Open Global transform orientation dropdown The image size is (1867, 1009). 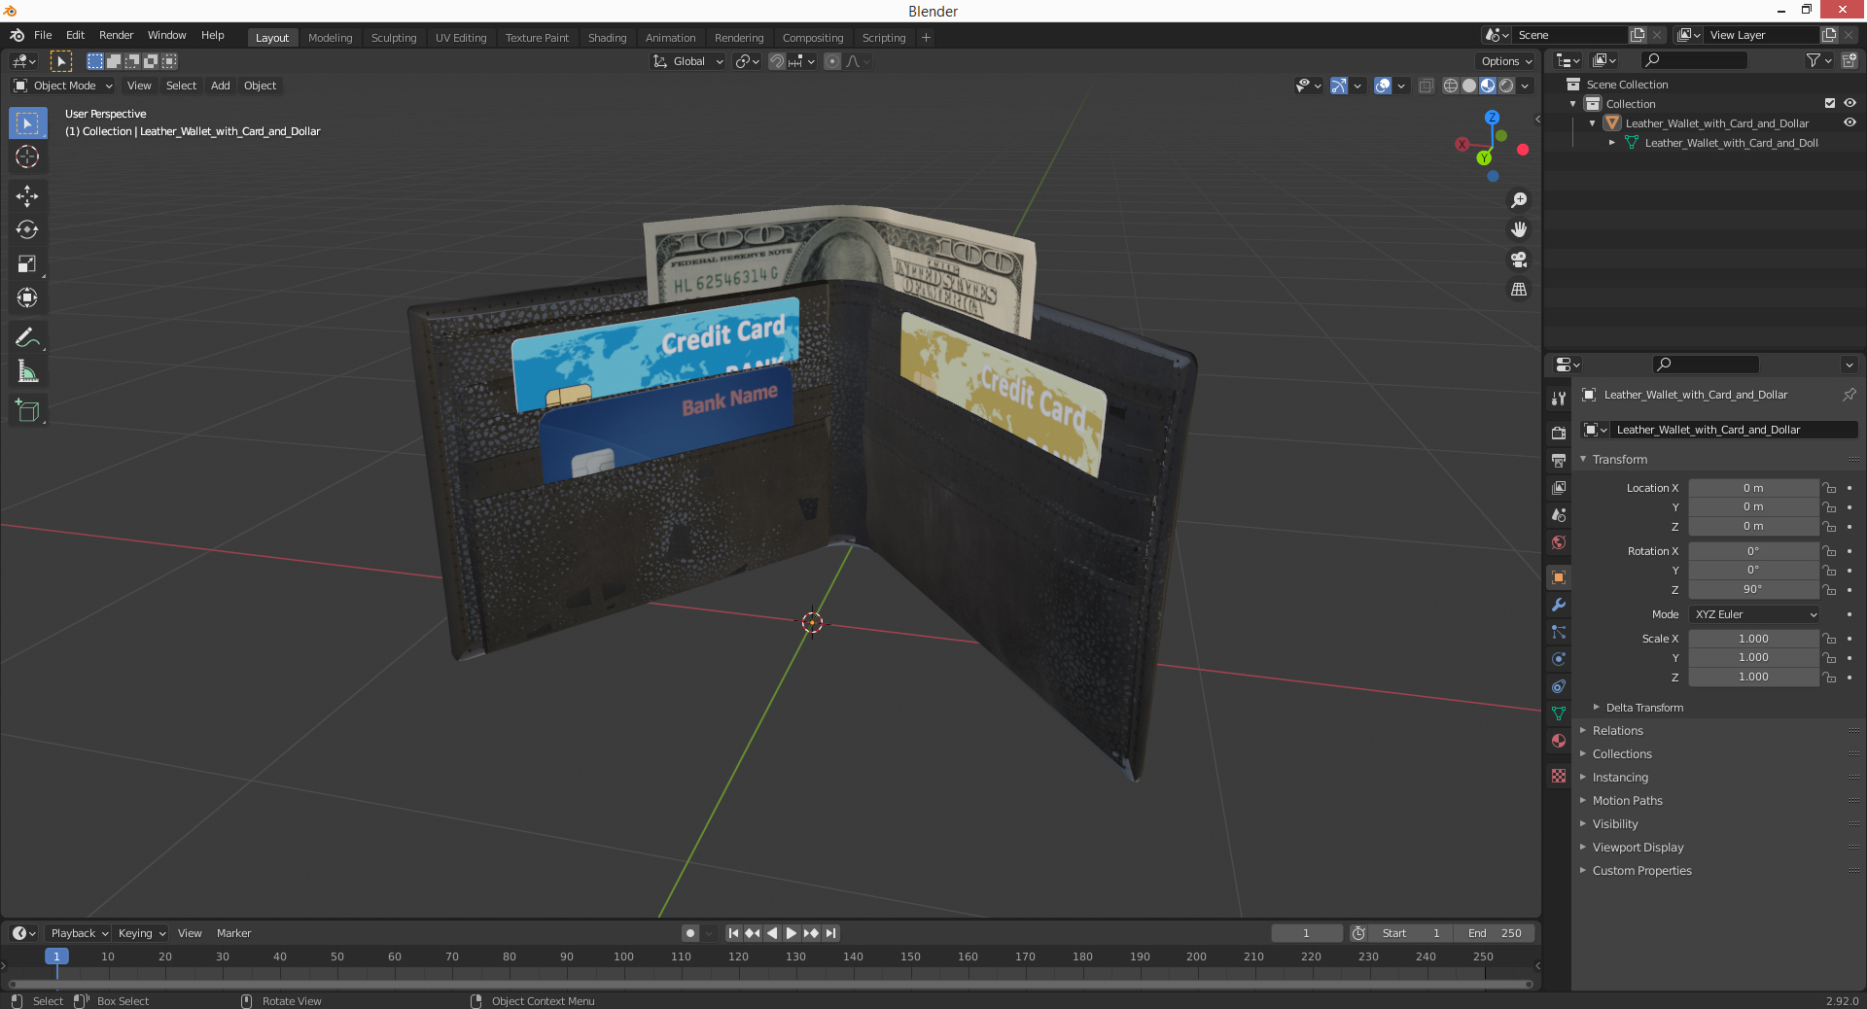click(688, 61)
